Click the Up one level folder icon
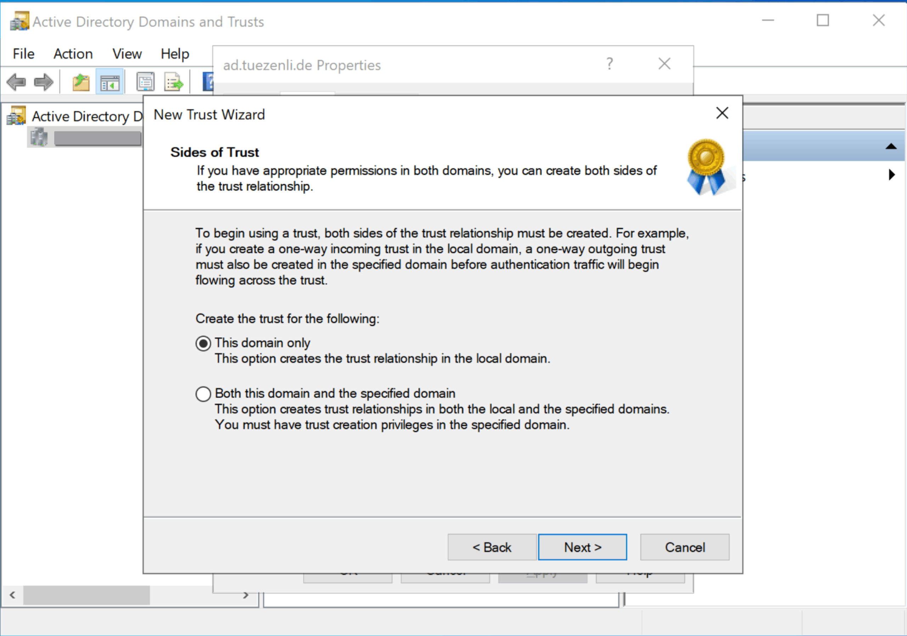This screenshot has width=907, height=636. click(81, 82)
